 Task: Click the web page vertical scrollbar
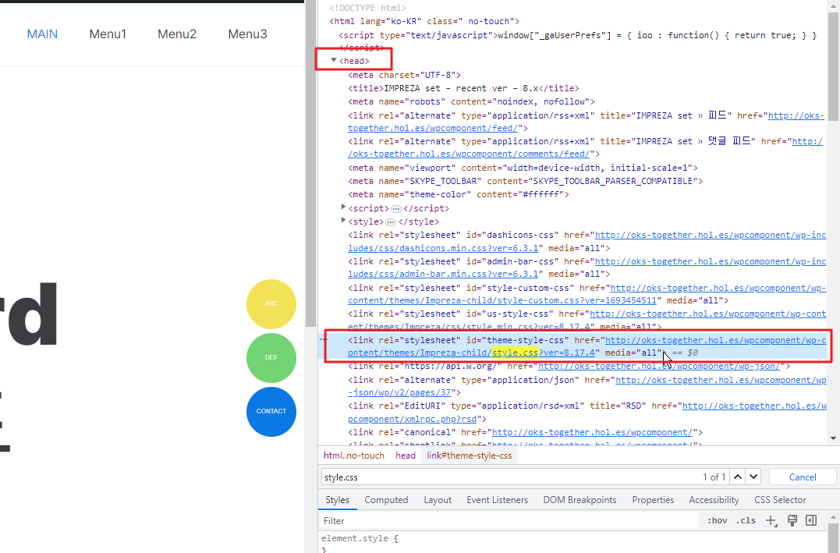point(310,164)
